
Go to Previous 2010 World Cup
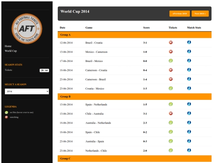click(180, 14)
